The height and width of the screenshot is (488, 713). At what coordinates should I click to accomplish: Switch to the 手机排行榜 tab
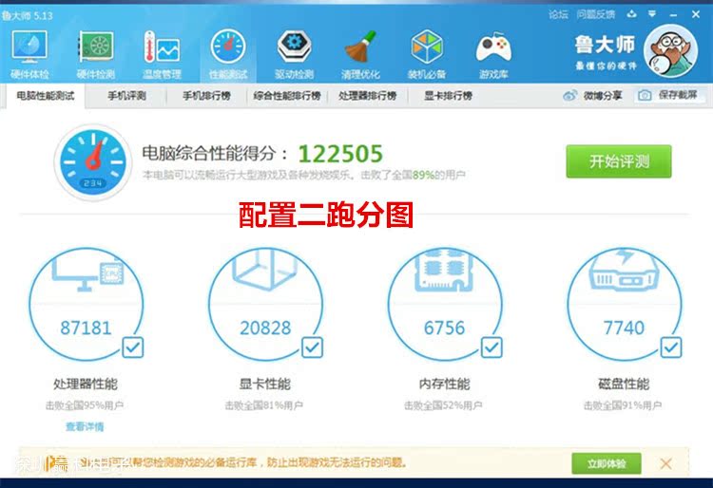click(206, 96)
